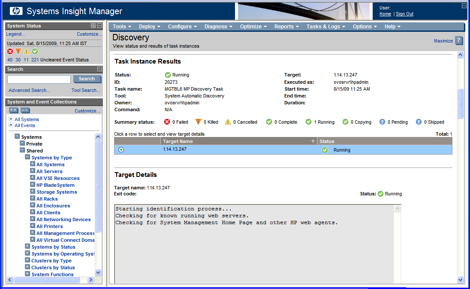Screen dimensions: 470x289
Task: Open the Tools menu
Action: [122, 26]
